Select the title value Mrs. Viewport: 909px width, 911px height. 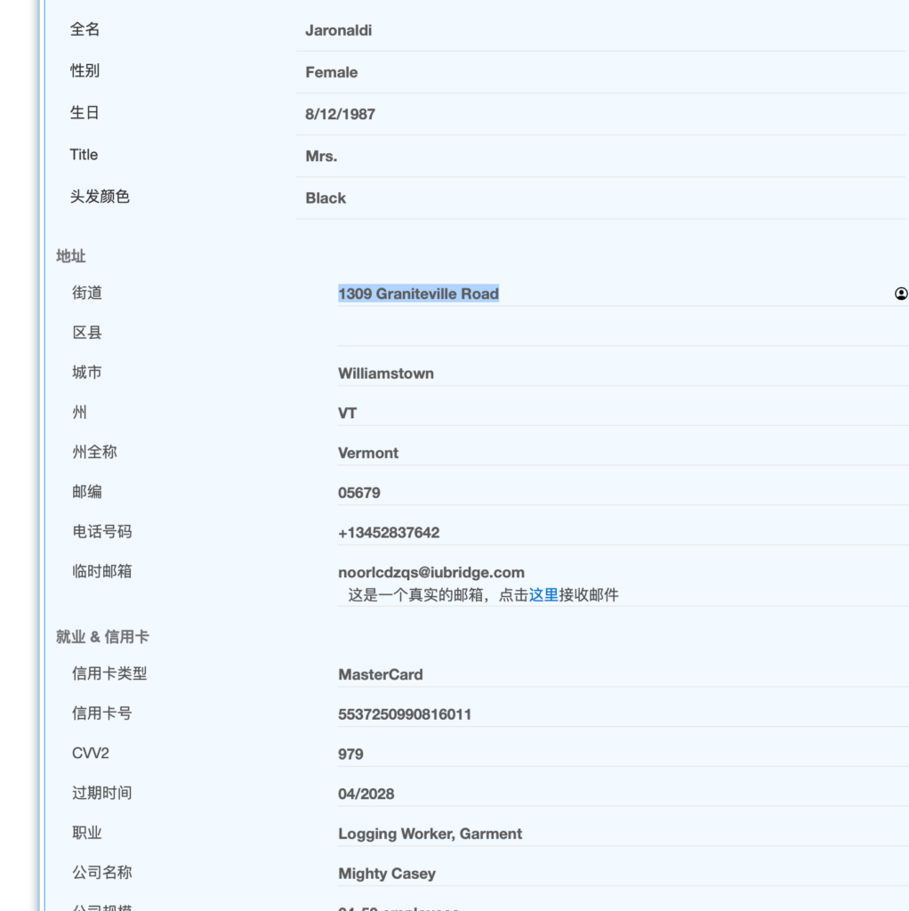(321, 154)
